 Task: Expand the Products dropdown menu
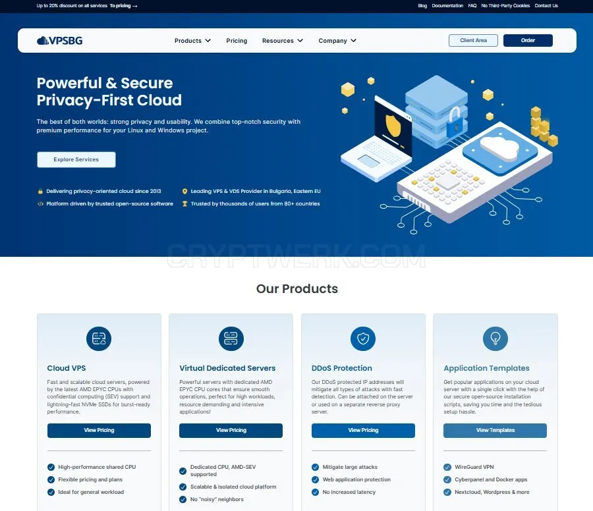click(192, 40)
